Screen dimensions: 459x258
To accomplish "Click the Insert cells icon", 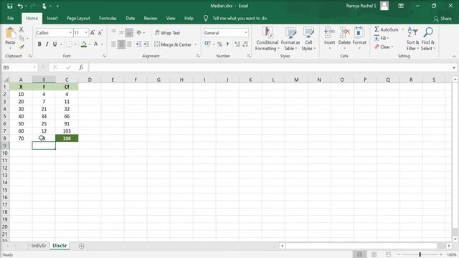I will (329, 33).
